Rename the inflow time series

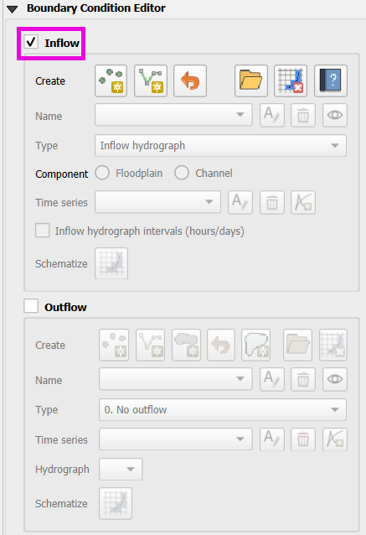[240, 202]
